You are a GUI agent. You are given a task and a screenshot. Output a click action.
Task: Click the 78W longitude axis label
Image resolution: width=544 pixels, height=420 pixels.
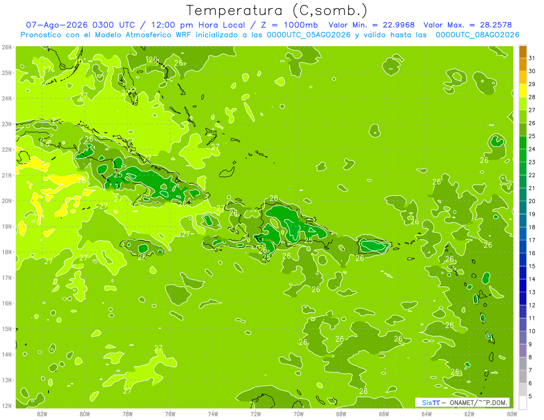pyautogui.click(x=127, y=413)
